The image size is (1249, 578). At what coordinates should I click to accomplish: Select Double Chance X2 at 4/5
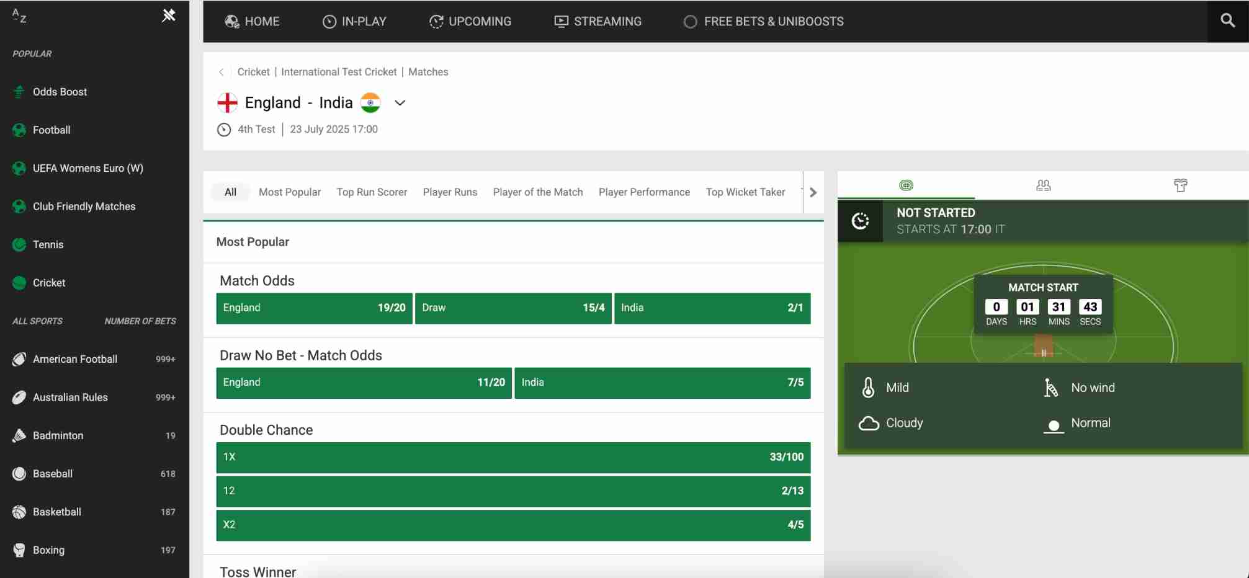pyautogui.click(x=513, y=525)
